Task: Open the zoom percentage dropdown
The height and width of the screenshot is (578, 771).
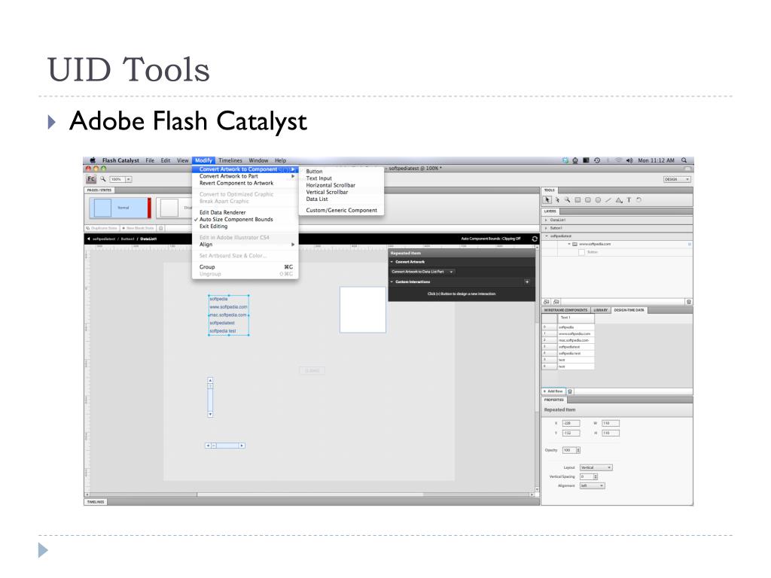Action: pyautogui.click(x=128, y=179)
